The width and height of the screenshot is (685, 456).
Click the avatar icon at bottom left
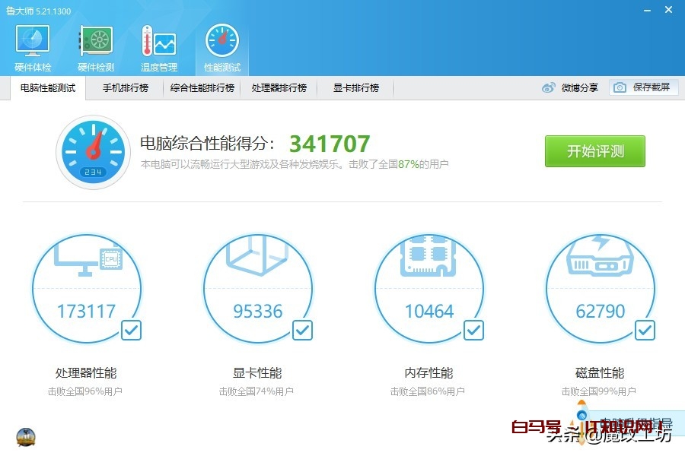click(26, 437)
